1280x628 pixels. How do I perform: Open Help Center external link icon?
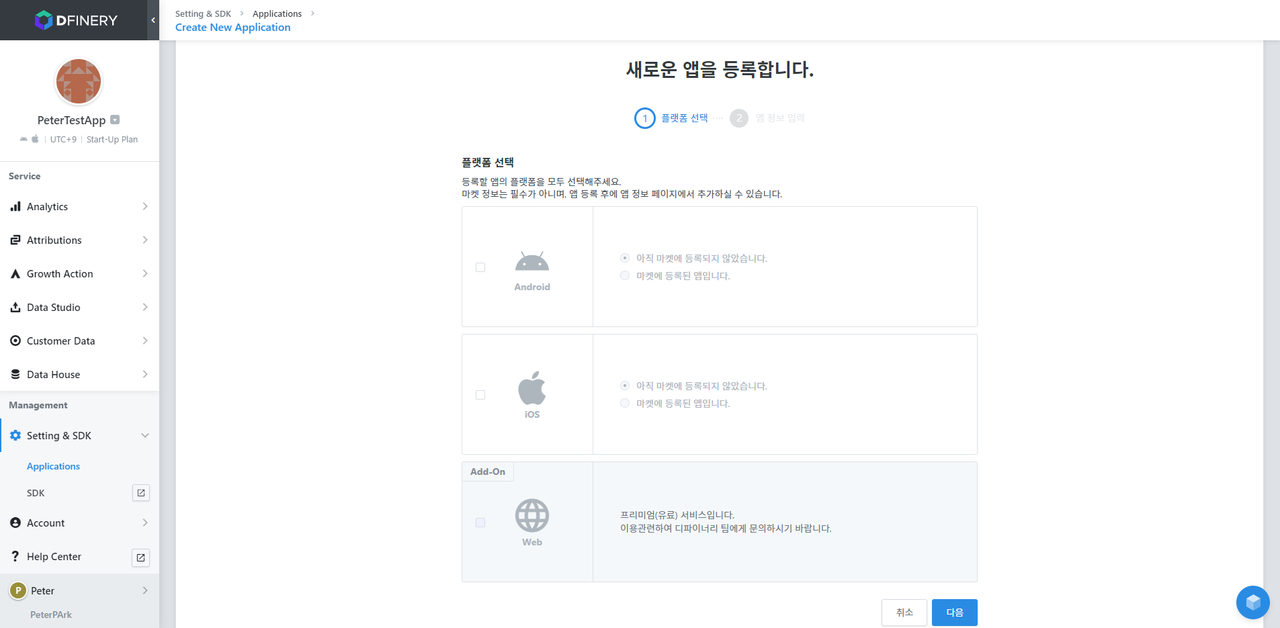141,557
